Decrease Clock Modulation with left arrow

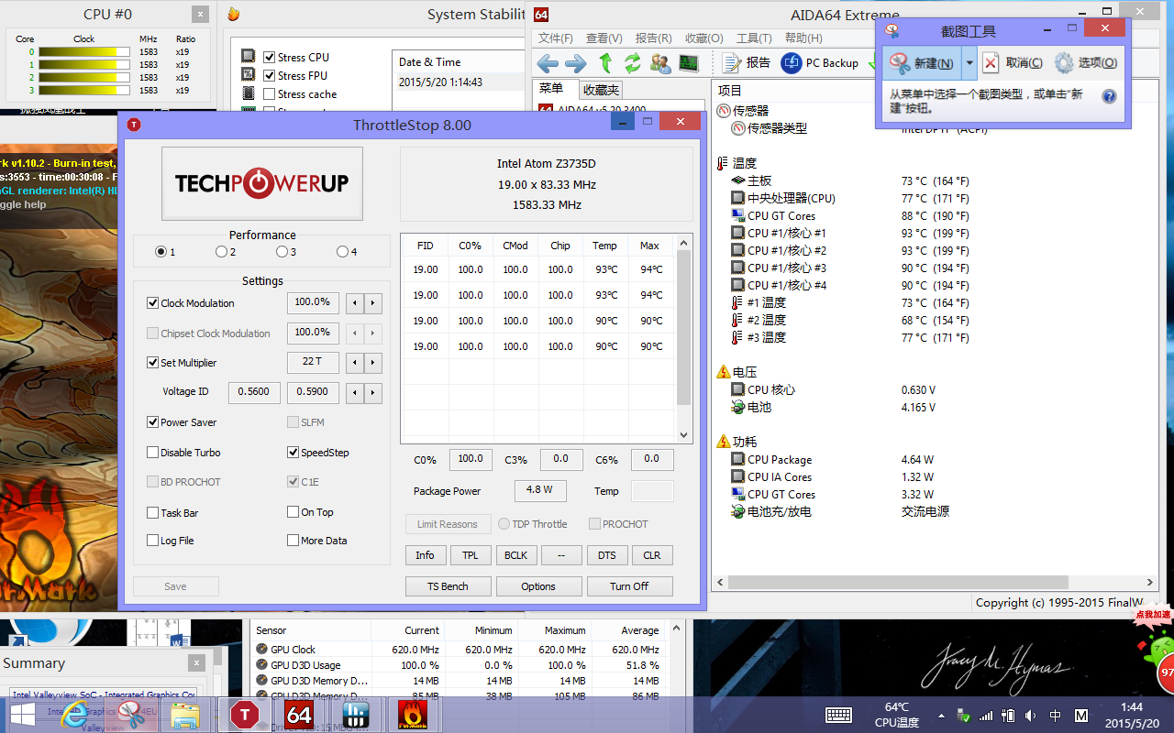coord(355,303)
